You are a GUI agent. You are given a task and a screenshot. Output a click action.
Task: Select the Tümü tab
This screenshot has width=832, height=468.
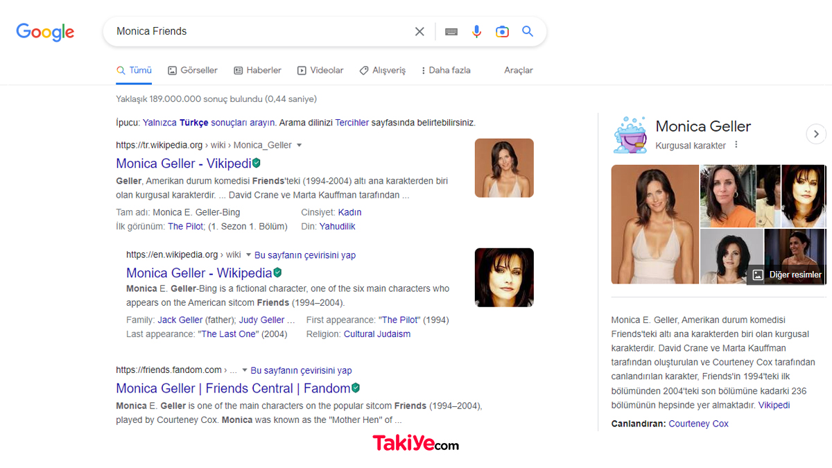pyautogui.click(x=134, y=70)
